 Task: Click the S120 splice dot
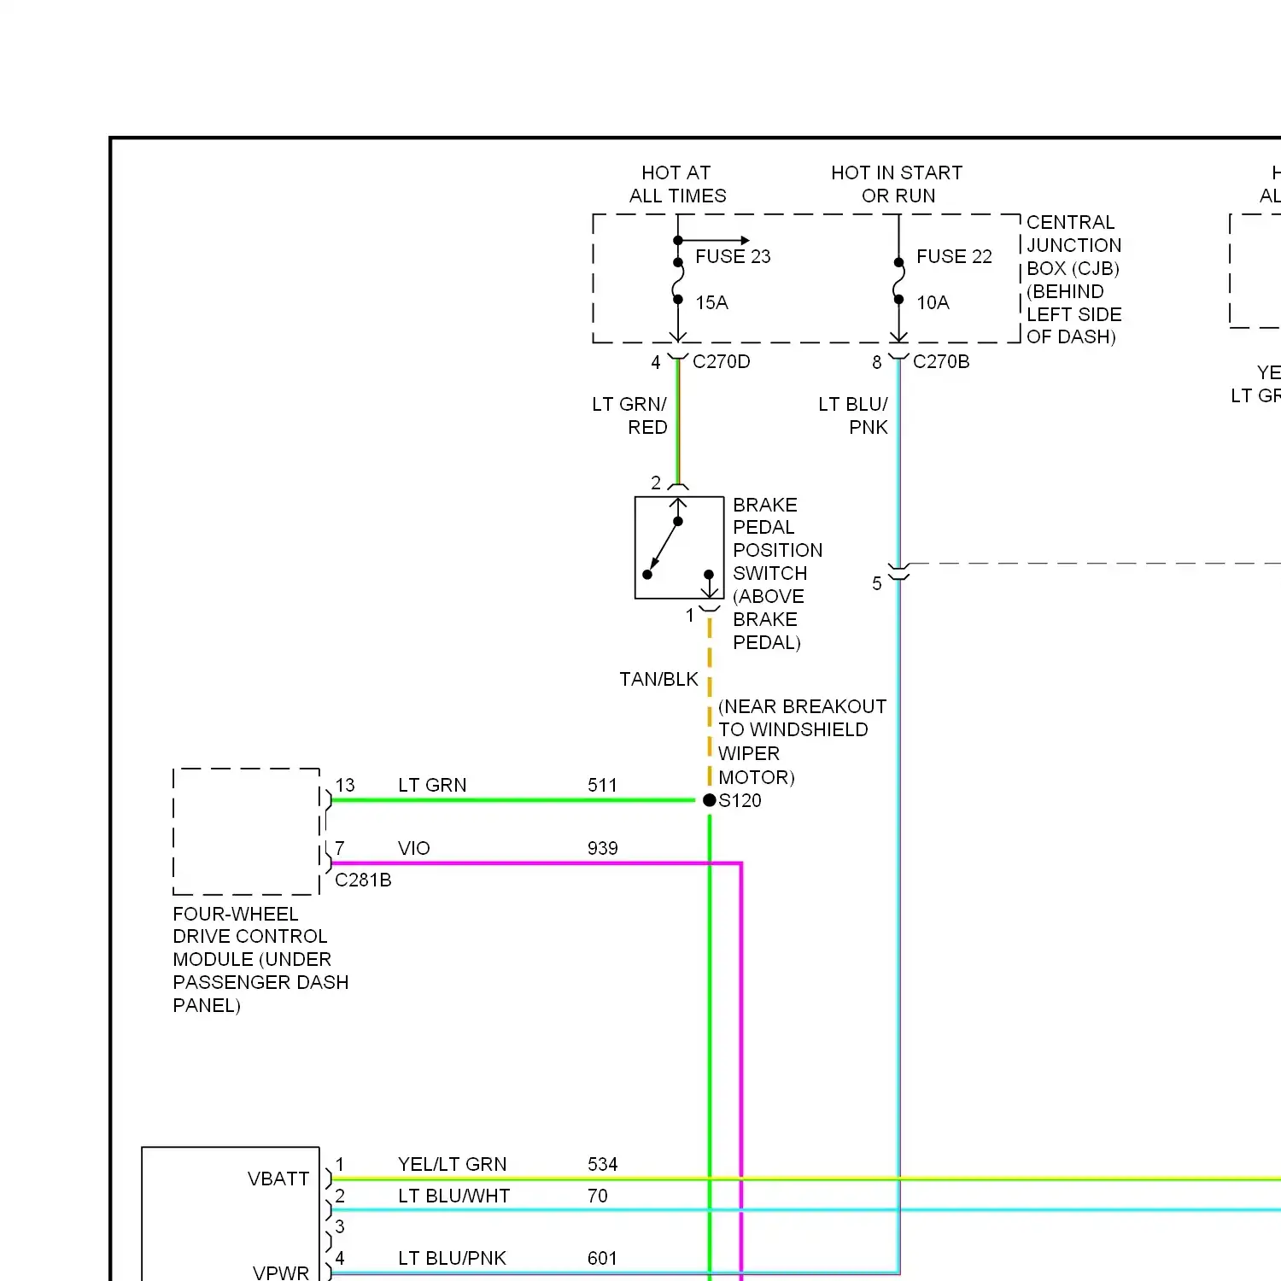pos(709,800)
